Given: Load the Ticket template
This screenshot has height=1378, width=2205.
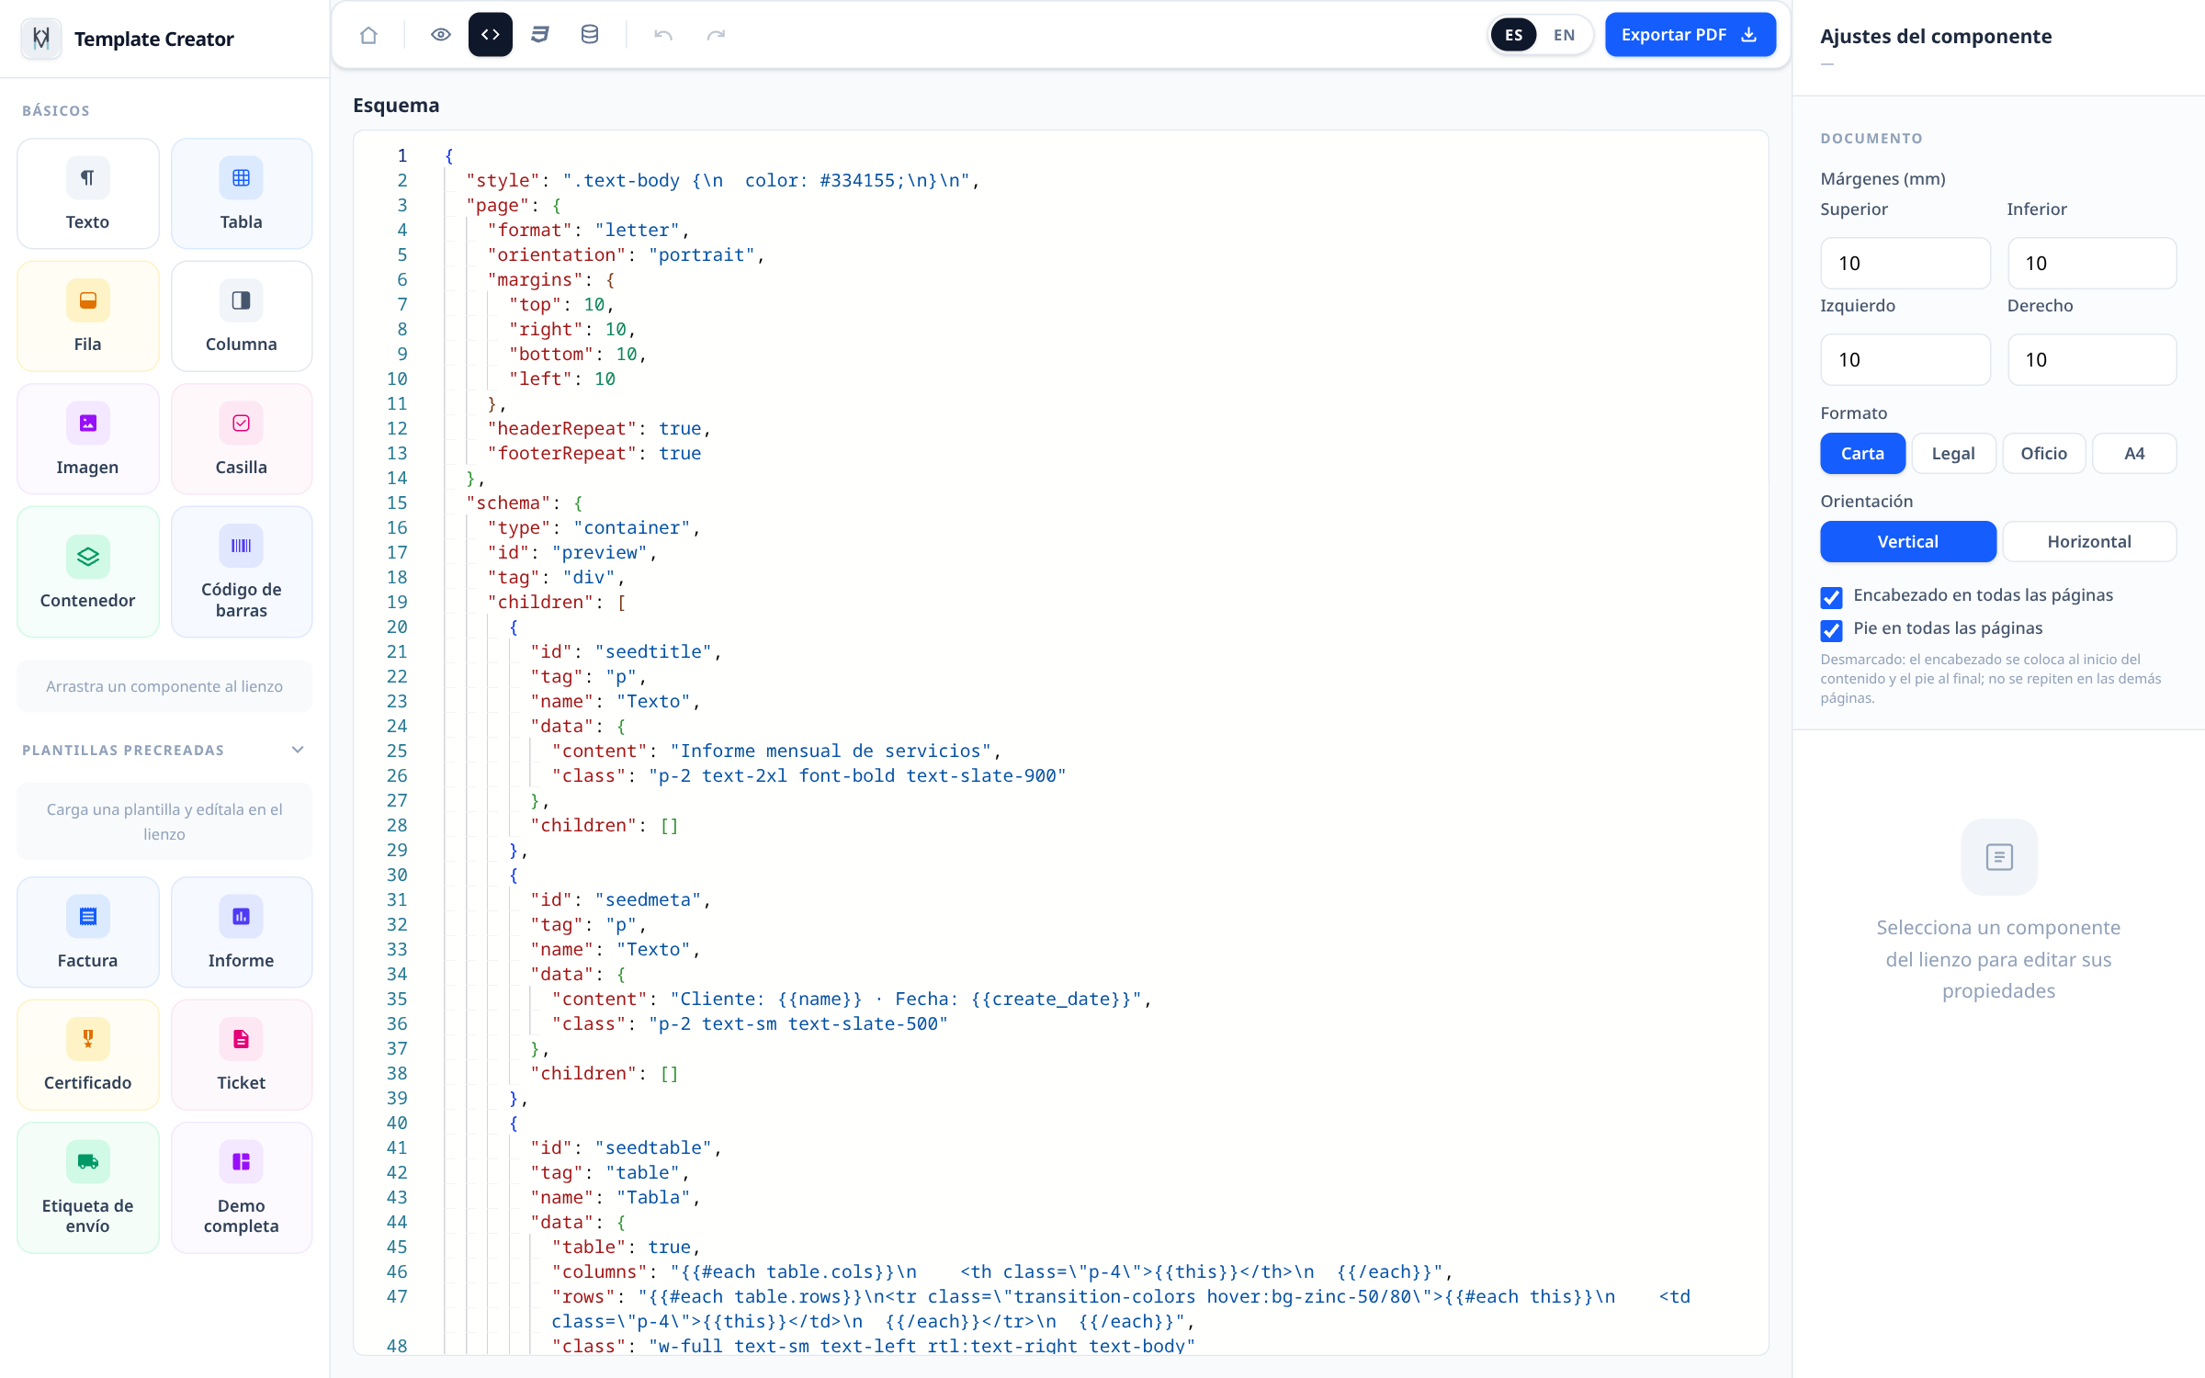Looking at the screenshot, I should pyautogui.click(x=242, y=1055).
